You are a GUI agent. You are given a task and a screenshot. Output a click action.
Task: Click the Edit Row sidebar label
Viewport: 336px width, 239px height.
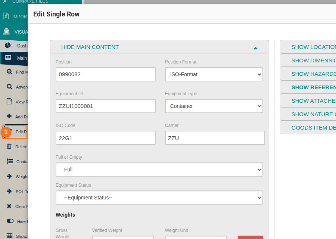coord(21,132)
